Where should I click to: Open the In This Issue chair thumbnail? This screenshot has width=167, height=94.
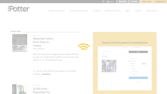tap(20, 89)
